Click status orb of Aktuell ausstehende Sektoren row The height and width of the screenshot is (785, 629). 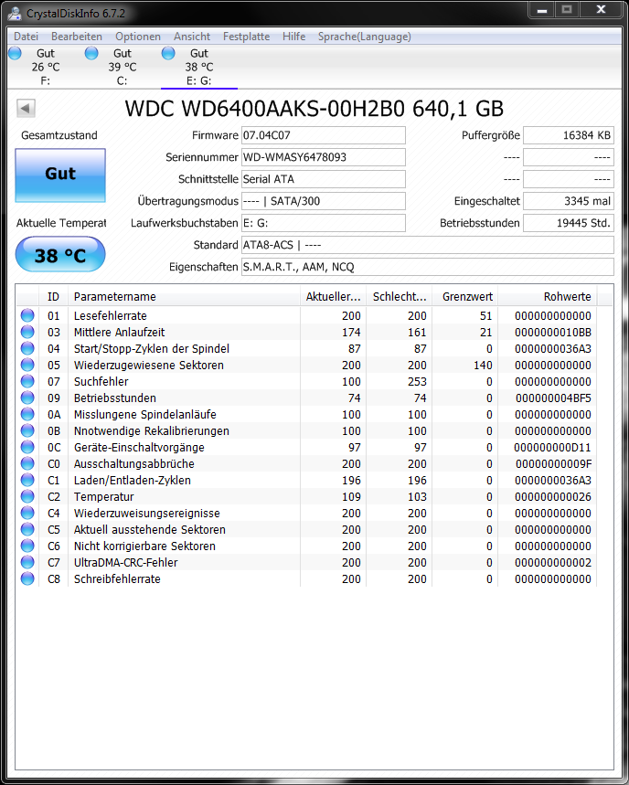[27, 529]
